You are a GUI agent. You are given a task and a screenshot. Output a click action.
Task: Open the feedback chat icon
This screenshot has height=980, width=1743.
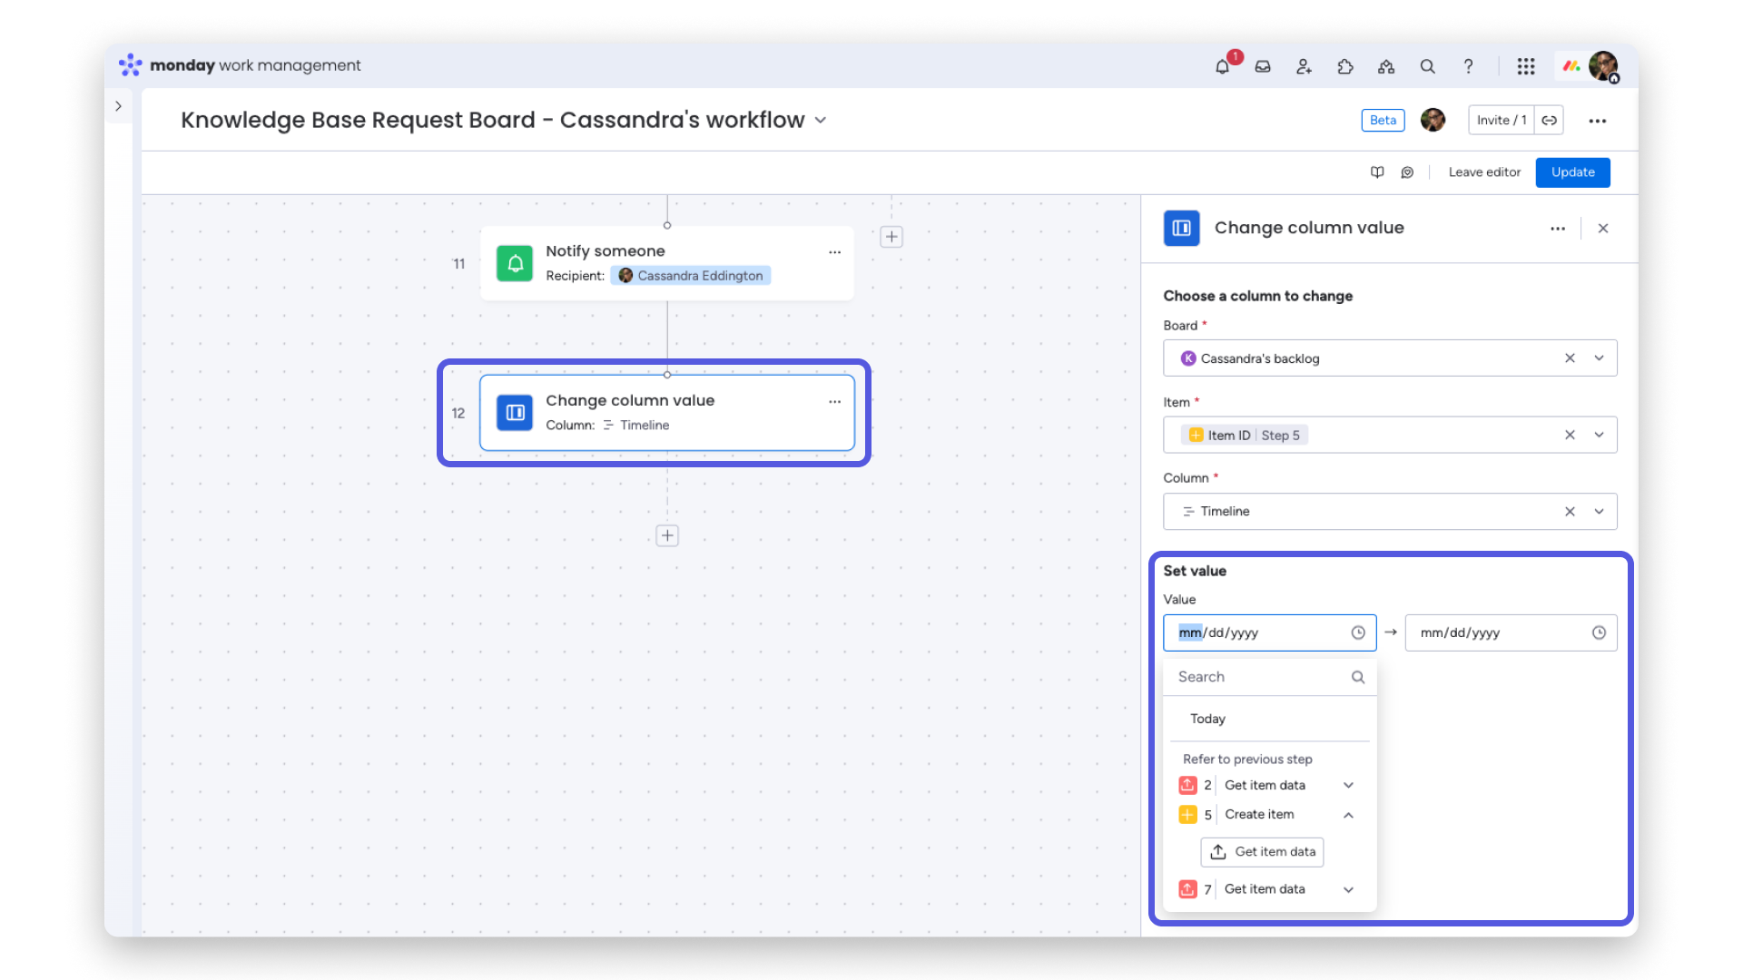click(x=1407, y=172)
